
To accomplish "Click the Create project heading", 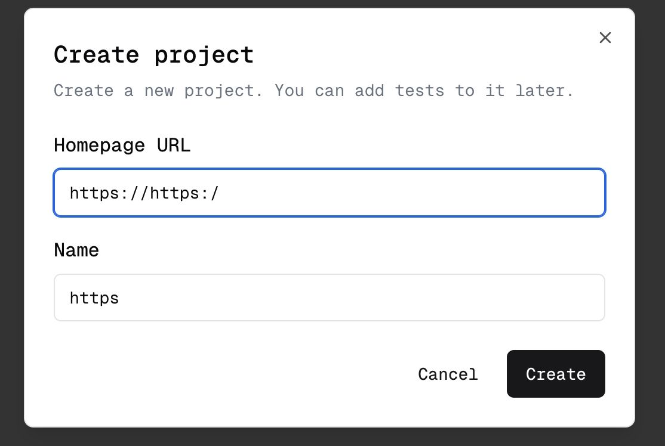I will tap(153, 55).
